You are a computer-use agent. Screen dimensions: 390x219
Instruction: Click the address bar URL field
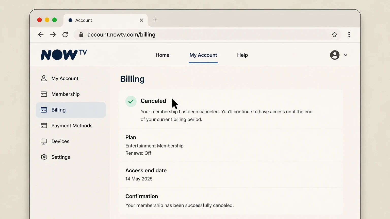point(207,35)
